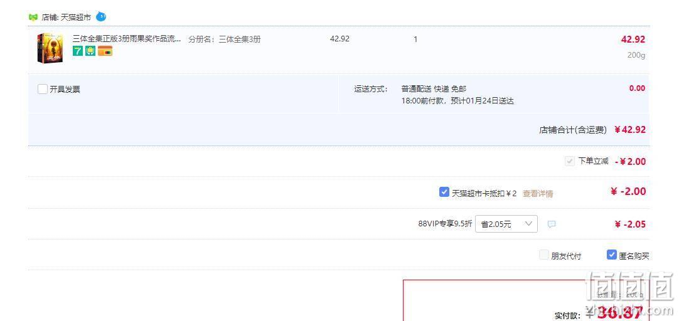Click the 200g weight label in item row
The height and width of the screenshot is (321, 679).
click(x=636, y=55)
